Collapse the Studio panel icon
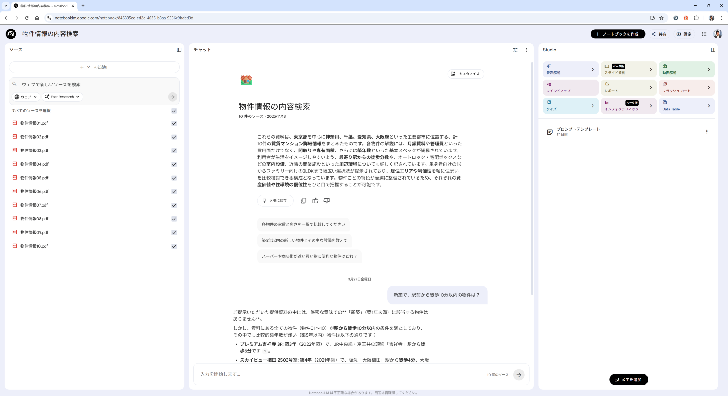The height and width of the screenshot is (396, 728). (x=713, y=50)
